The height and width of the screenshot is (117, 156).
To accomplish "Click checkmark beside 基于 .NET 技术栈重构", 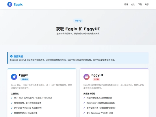I will tap(12, 98).
